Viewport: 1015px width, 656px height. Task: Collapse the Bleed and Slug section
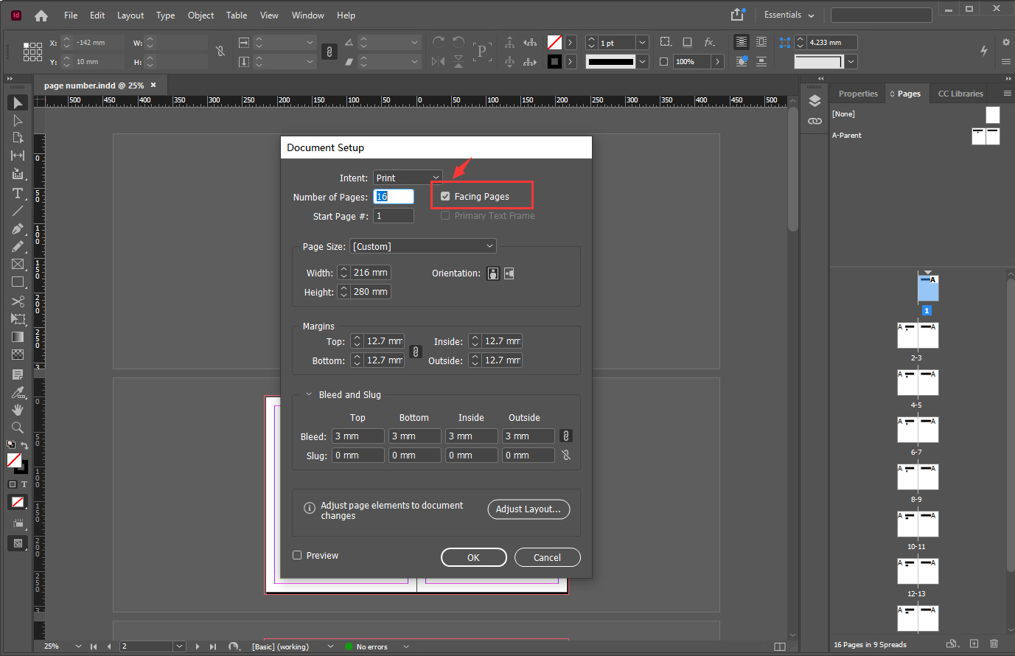(309, 394)
